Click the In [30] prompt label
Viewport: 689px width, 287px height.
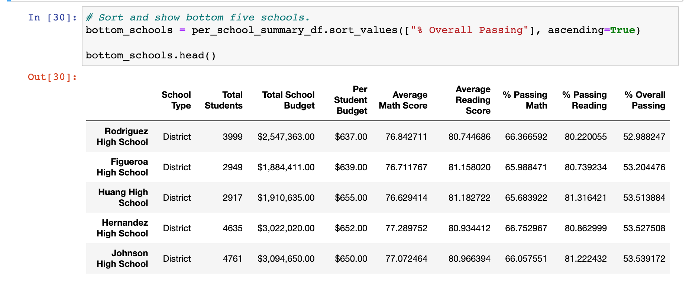coord(52,17)
